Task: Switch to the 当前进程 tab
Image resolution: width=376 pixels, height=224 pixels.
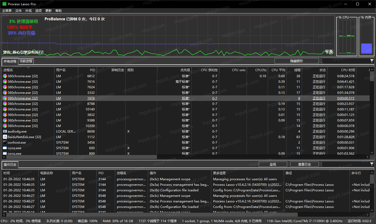Action: tap(26, 61)
